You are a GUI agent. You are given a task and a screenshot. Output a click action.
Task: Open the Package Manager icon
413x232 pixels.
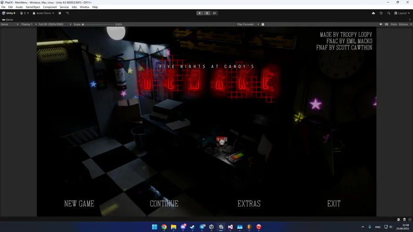[60, 13]
